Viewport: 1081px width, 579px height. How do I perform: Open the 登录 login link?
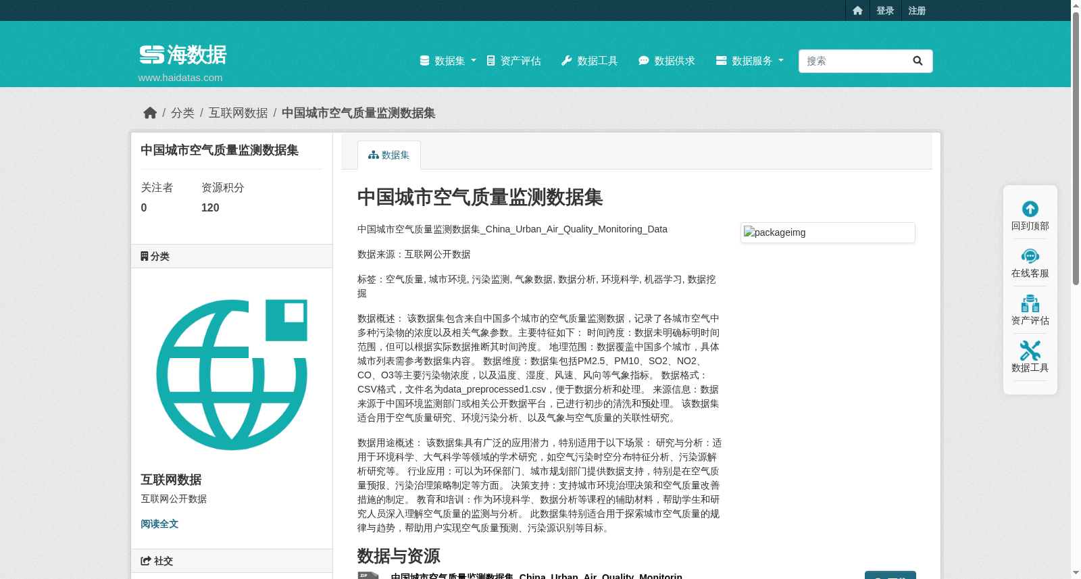[885, 11]
